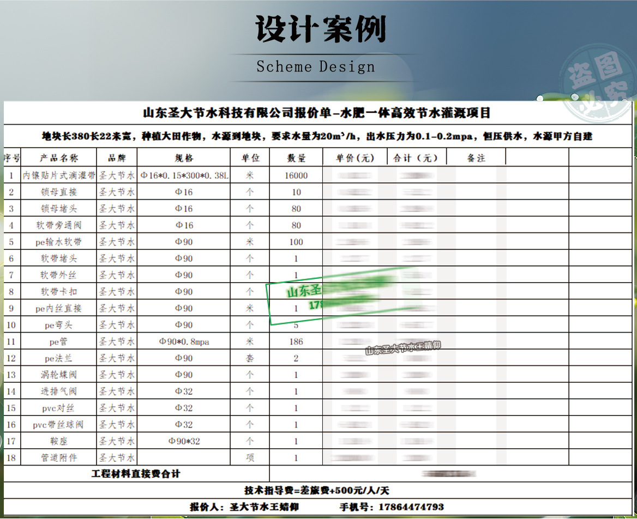Click the product cell 'pe法兰'
This screenshot has width=637, height=519.
click(x=58, y=358)
